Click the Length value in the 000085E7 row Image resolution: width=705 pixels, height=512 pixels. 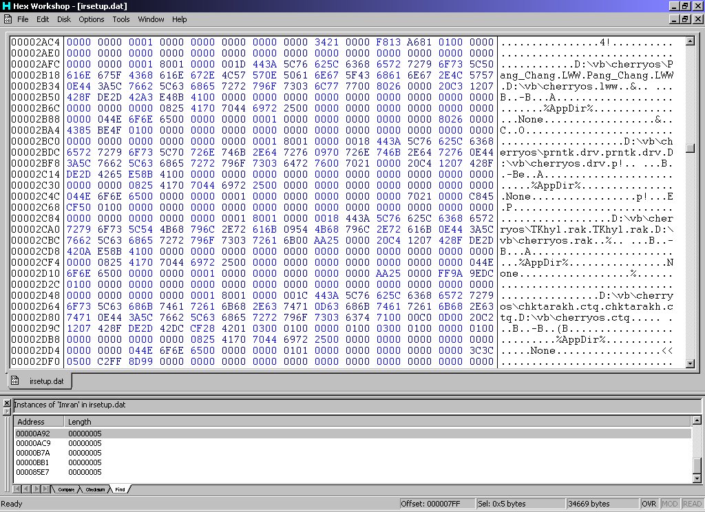click(85, 472)
